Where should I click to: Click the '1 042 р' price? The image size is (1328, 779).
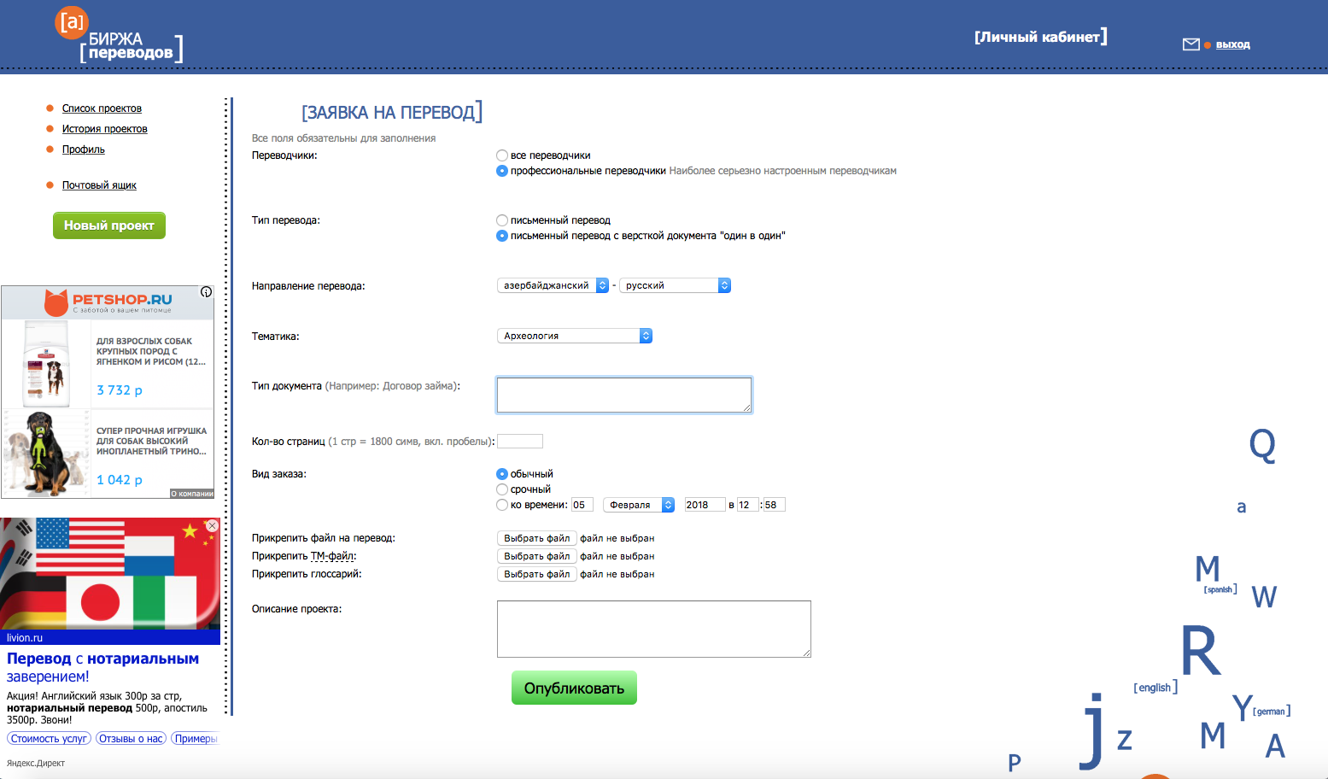120,480
